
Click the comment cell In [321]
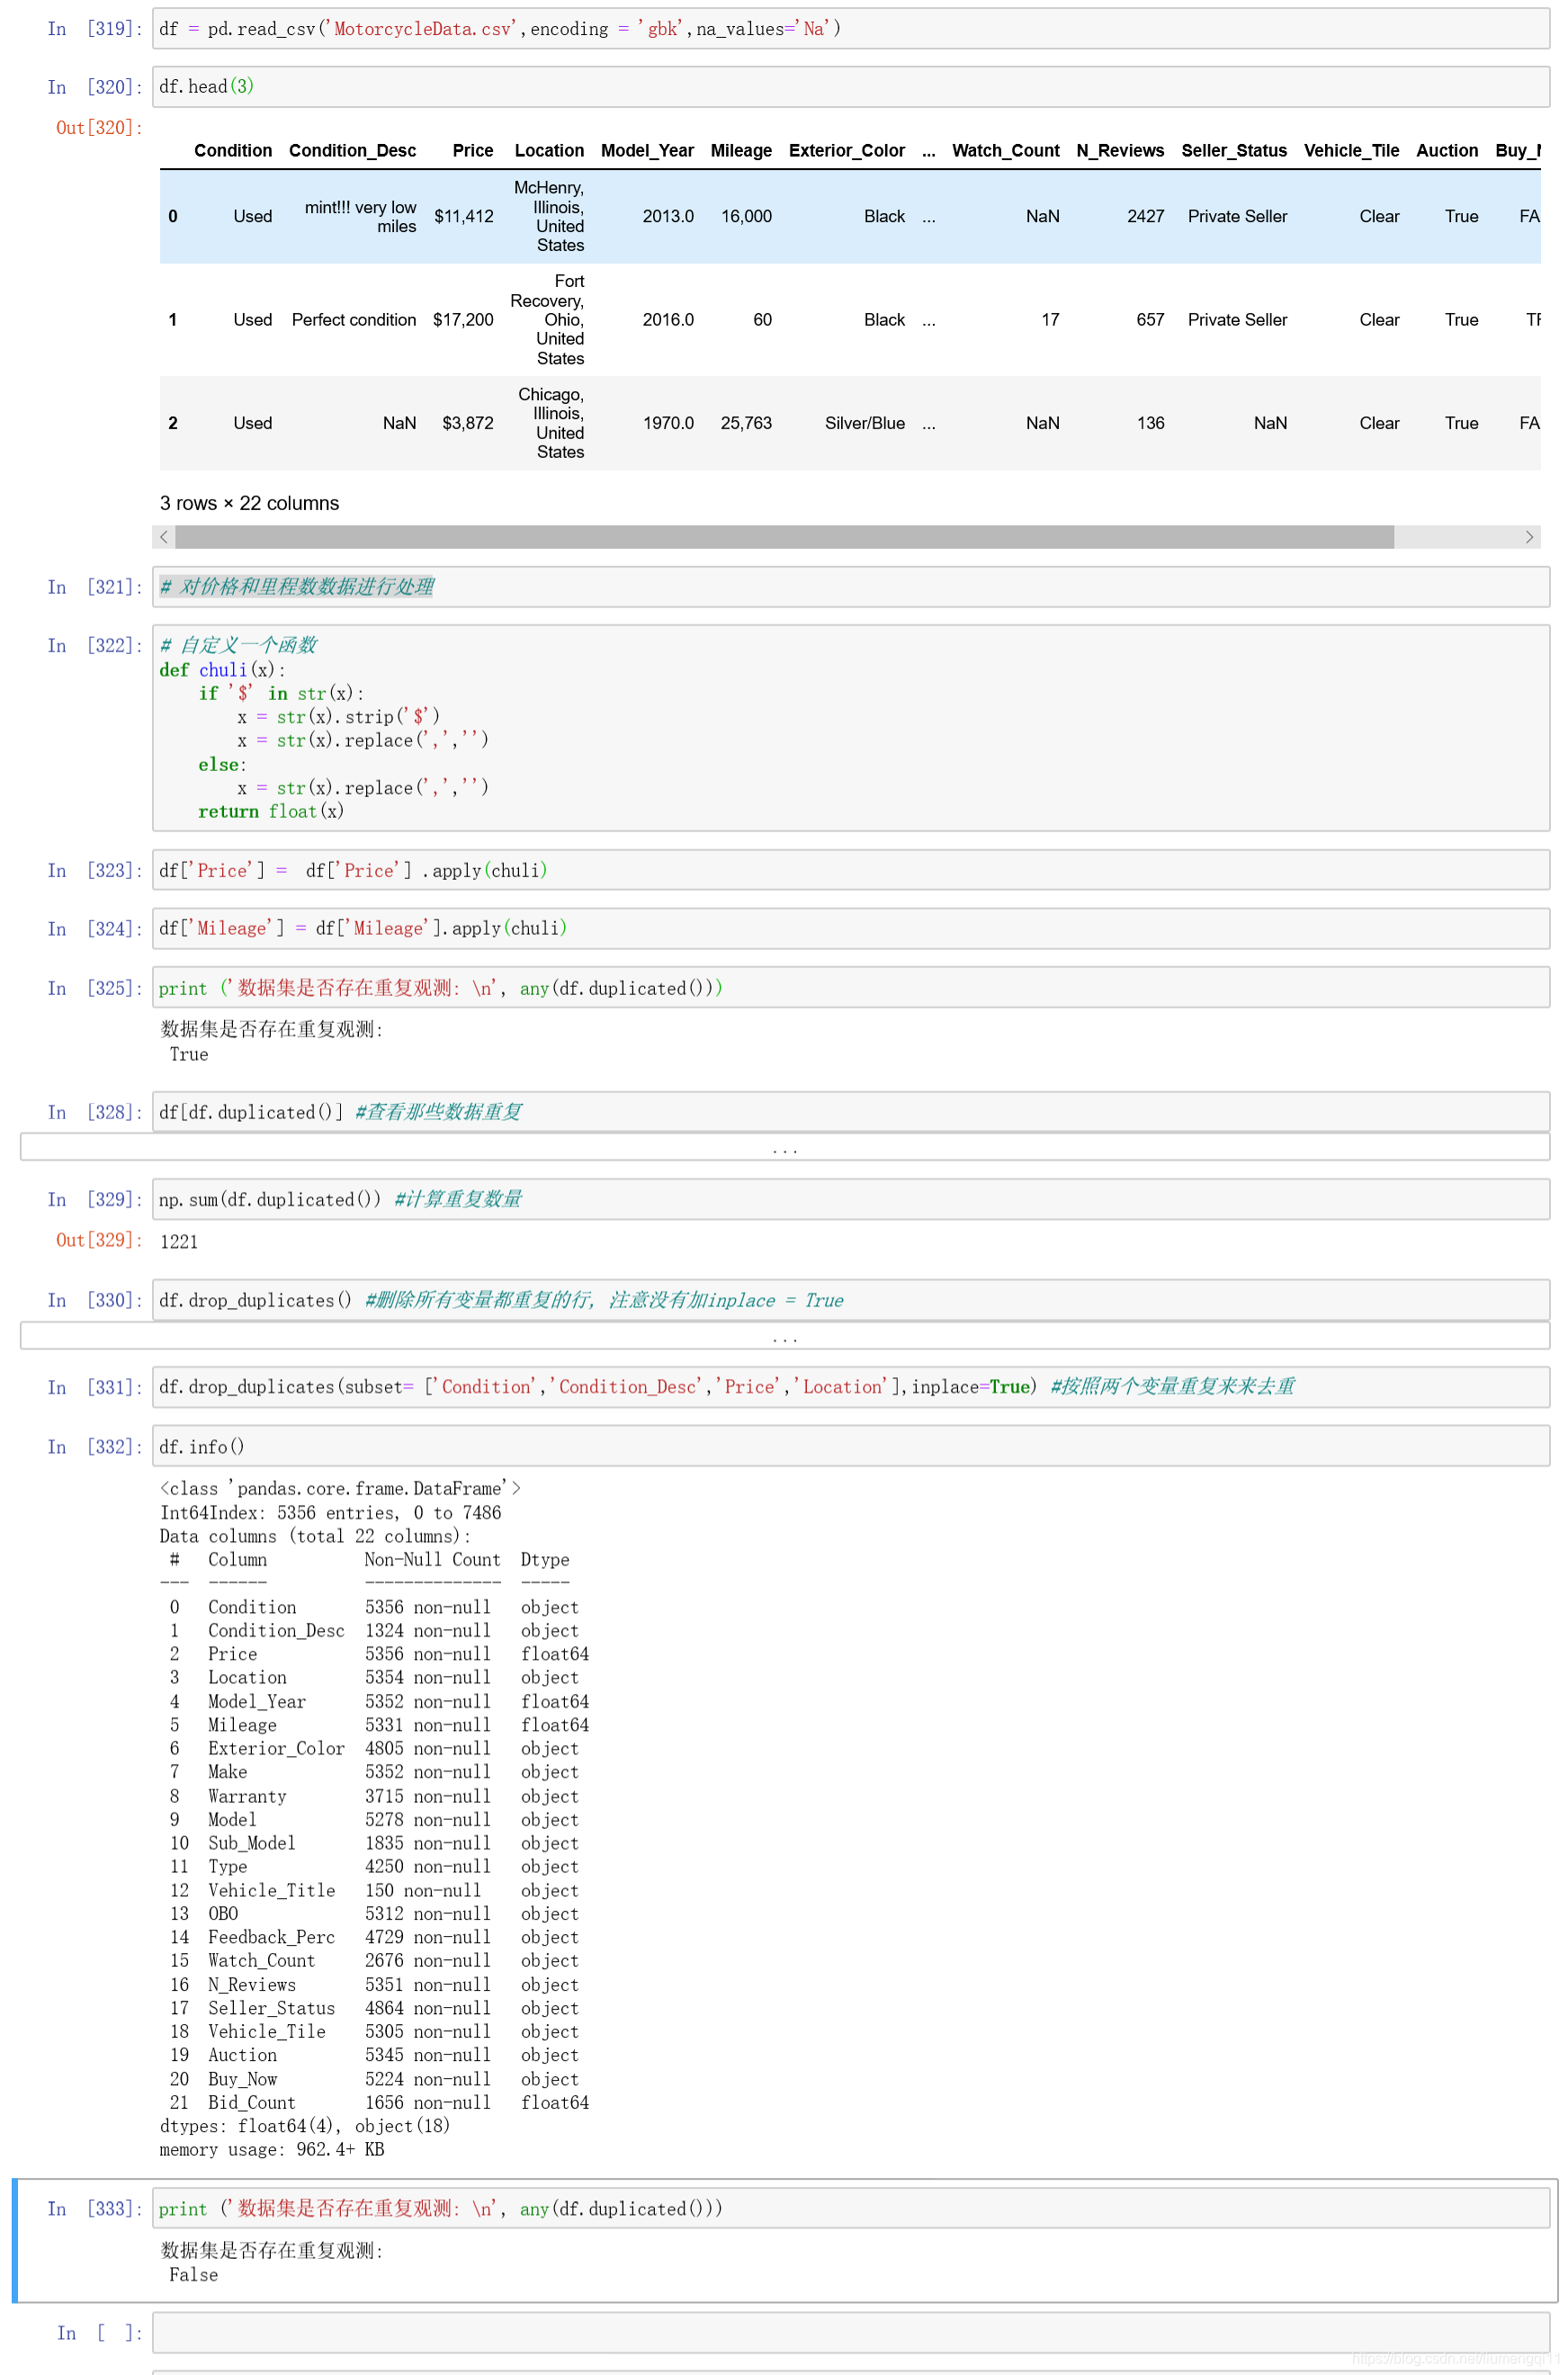coord(850,587)
